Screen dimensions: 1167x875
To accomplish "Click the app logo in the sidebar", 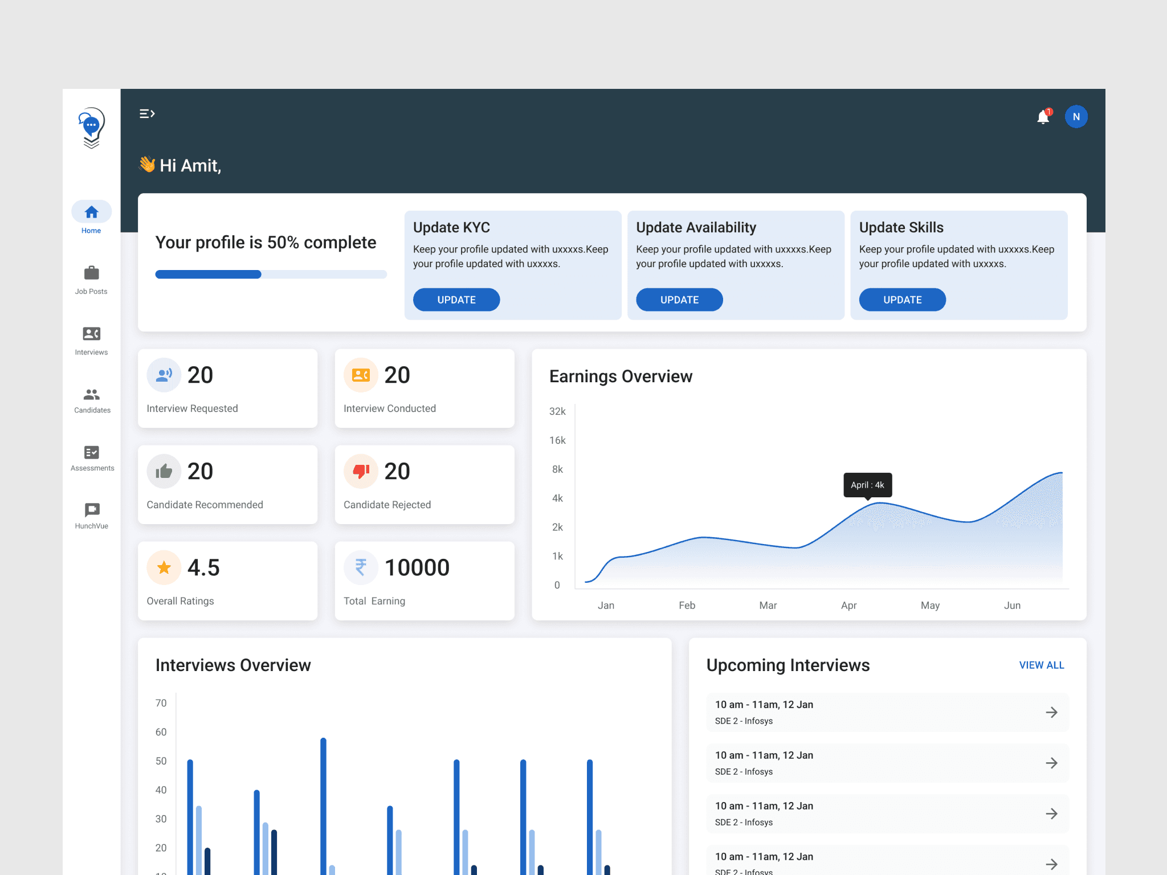I will [91, 128].
